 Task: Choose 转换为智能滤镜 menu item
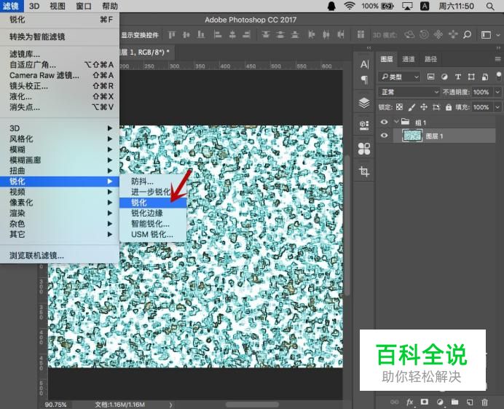tap(60, 36)
